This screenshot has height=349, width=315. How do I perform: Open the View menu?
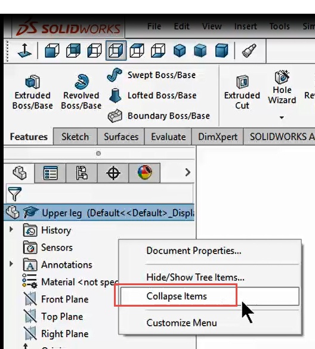212,26
